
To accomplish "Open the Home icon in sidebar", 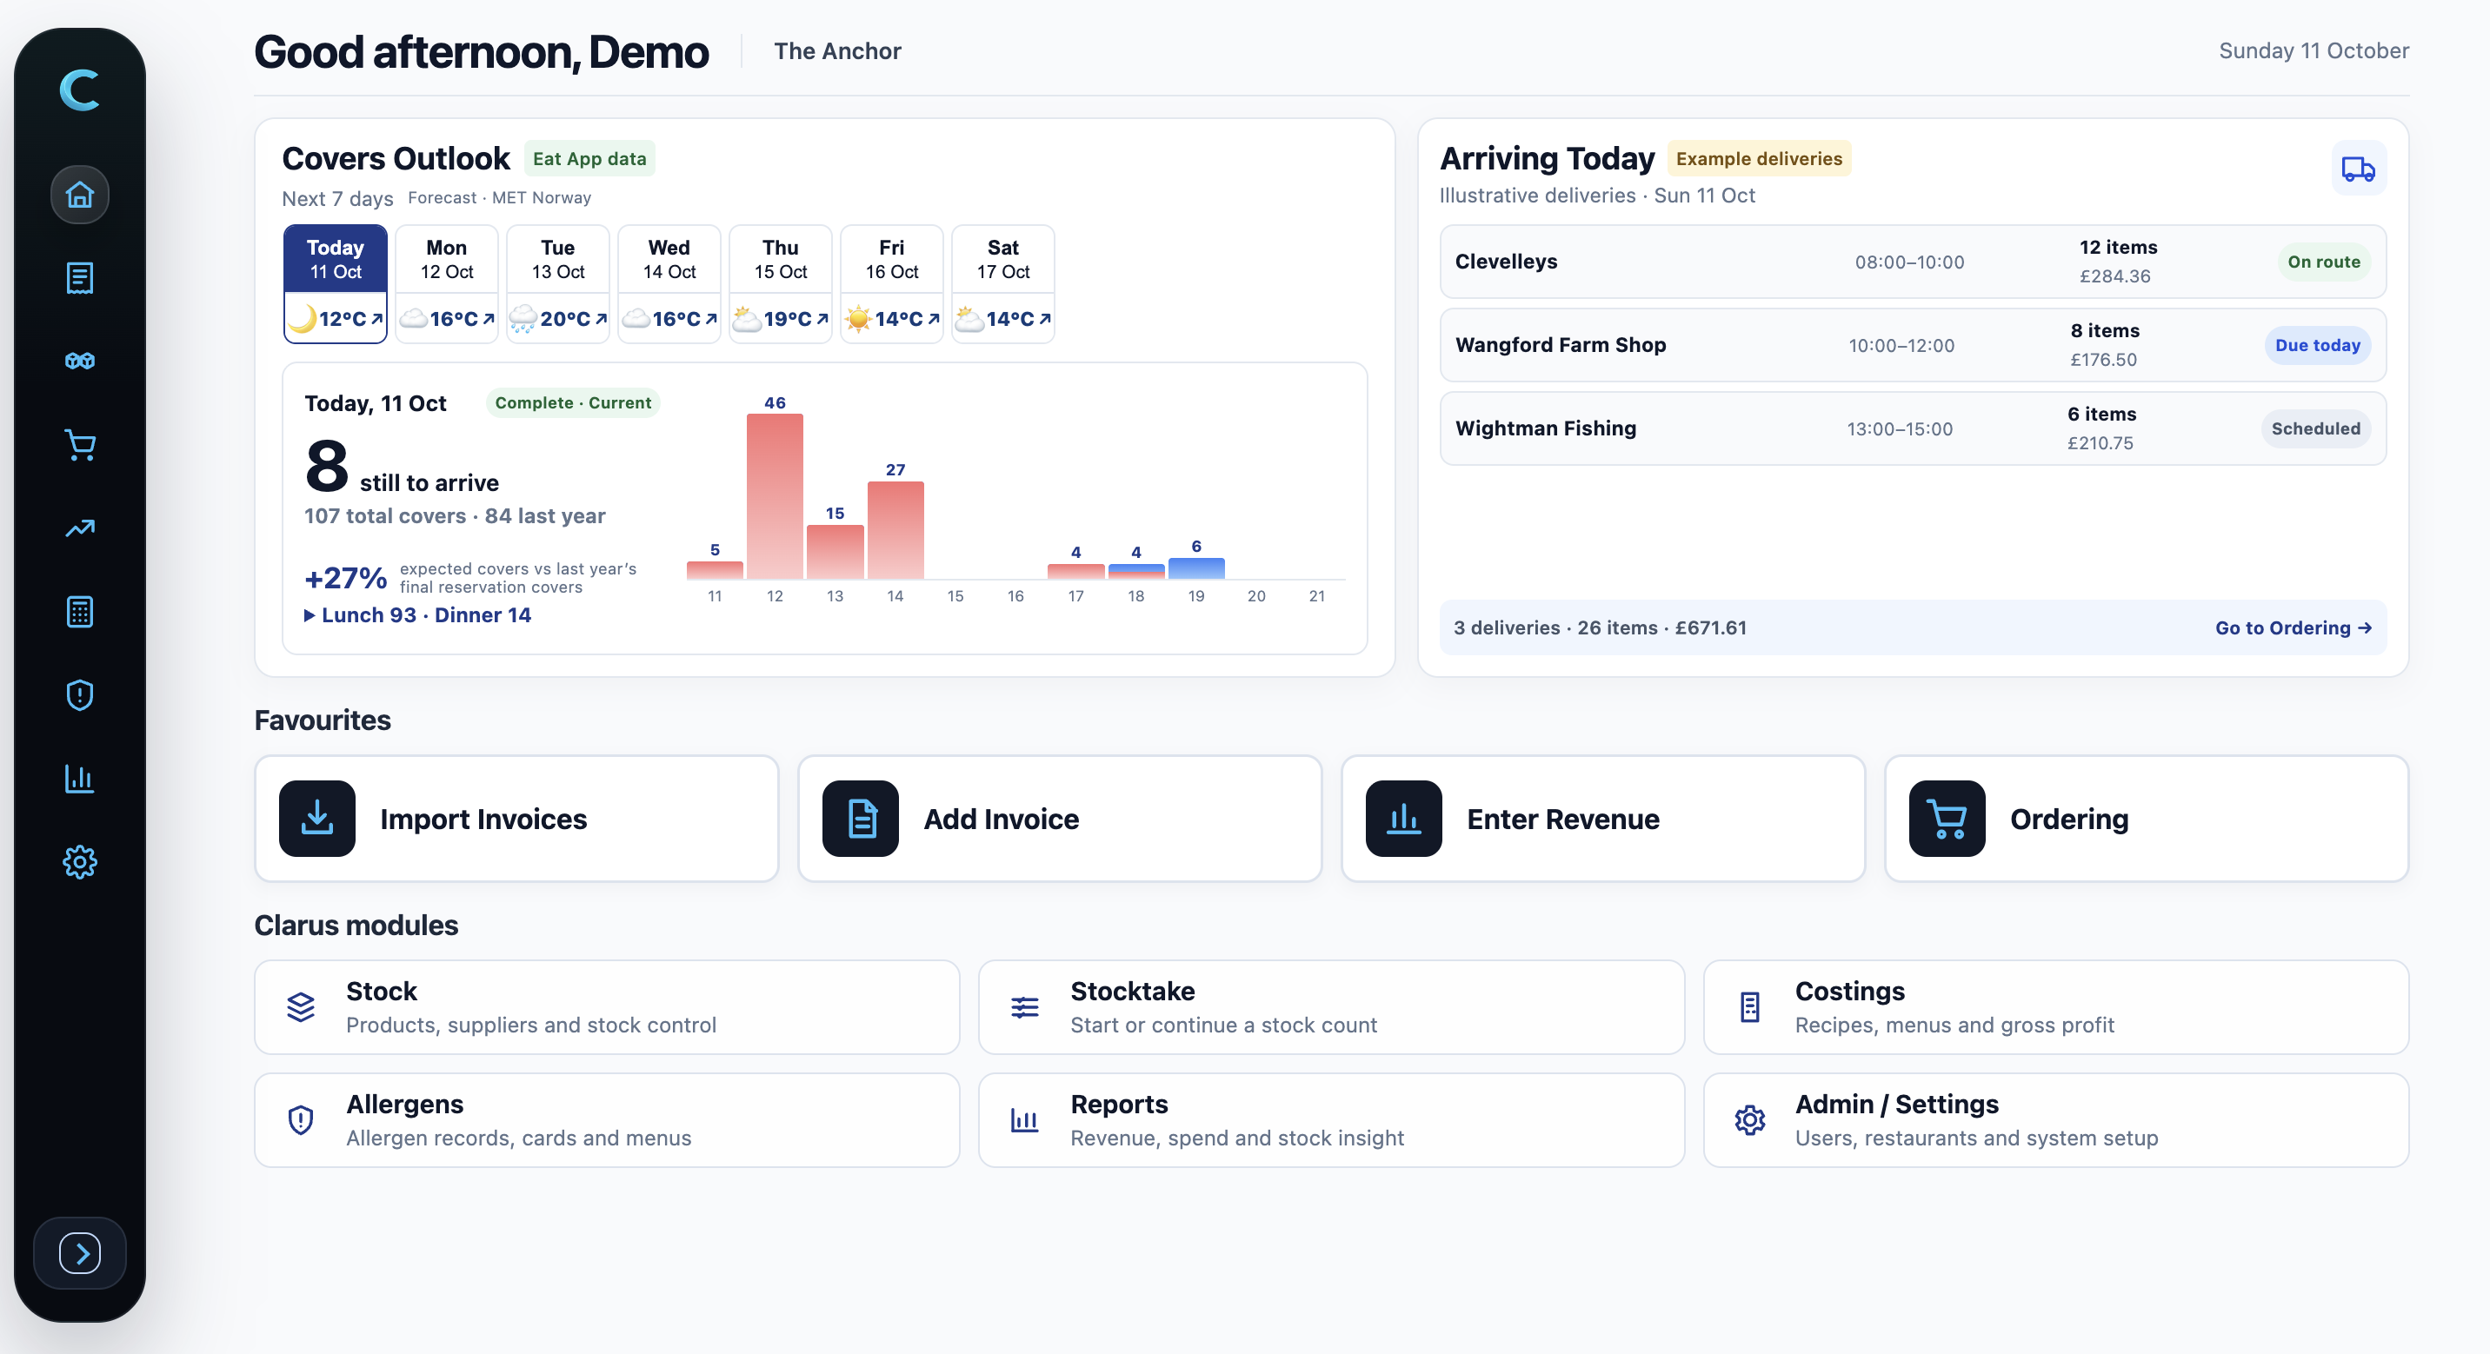I will point(79,195).
